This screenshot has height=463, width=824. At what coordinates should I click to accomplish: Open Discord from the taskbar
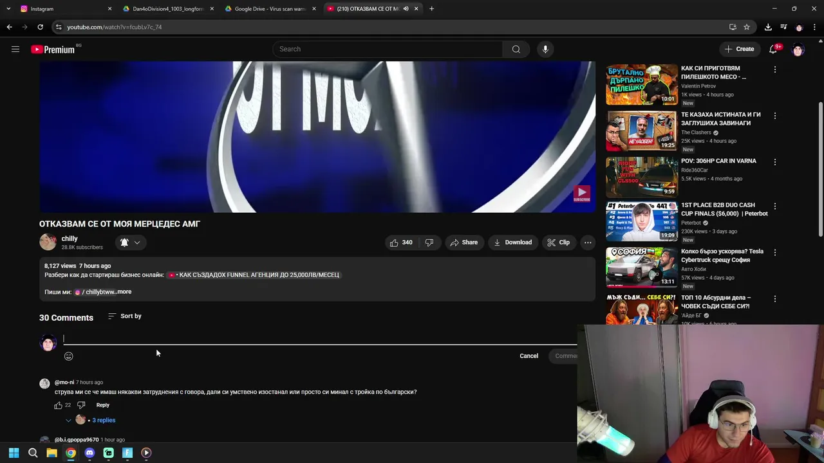coord(89,453)
